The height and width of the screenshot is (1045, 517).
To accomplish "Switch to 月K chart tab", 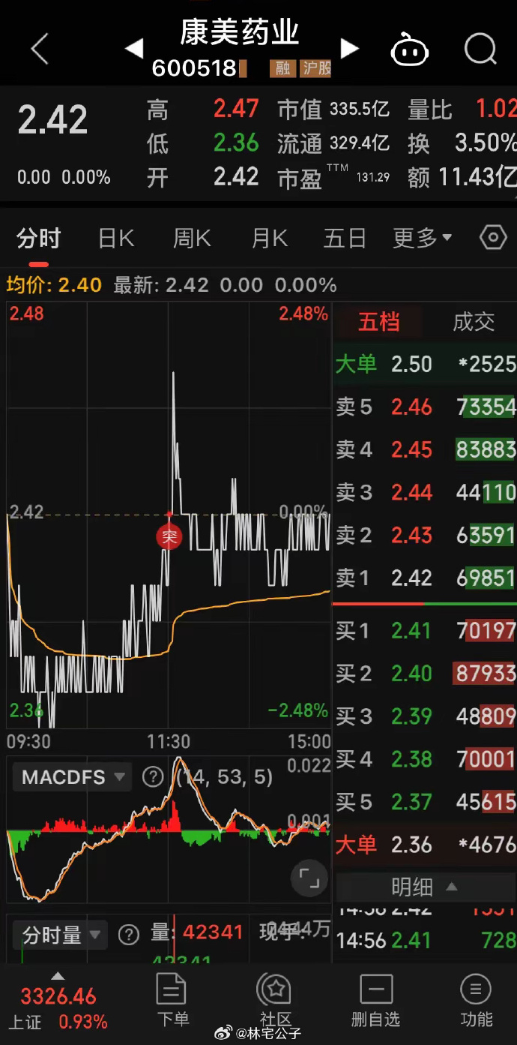I will click(x=270, y=239).
